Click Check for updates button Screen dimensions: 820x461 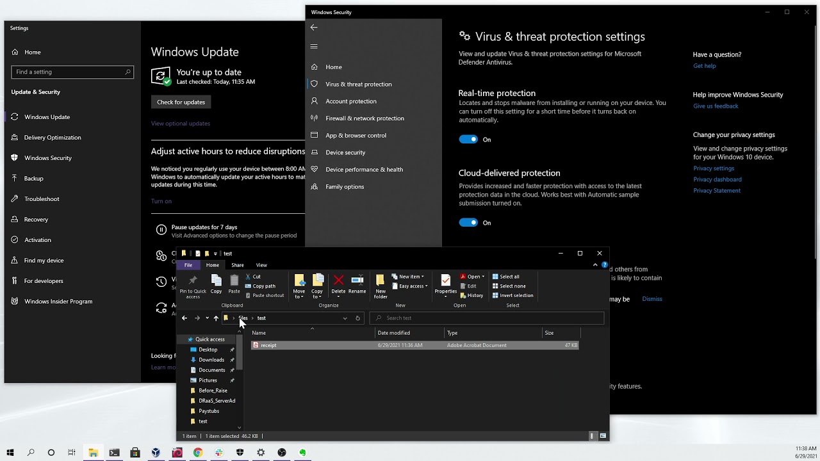(x=181, y=102)
